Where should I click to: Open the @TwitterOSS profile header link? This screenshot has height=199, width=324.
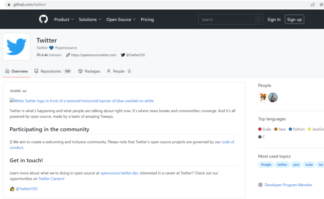coord(135,55)
